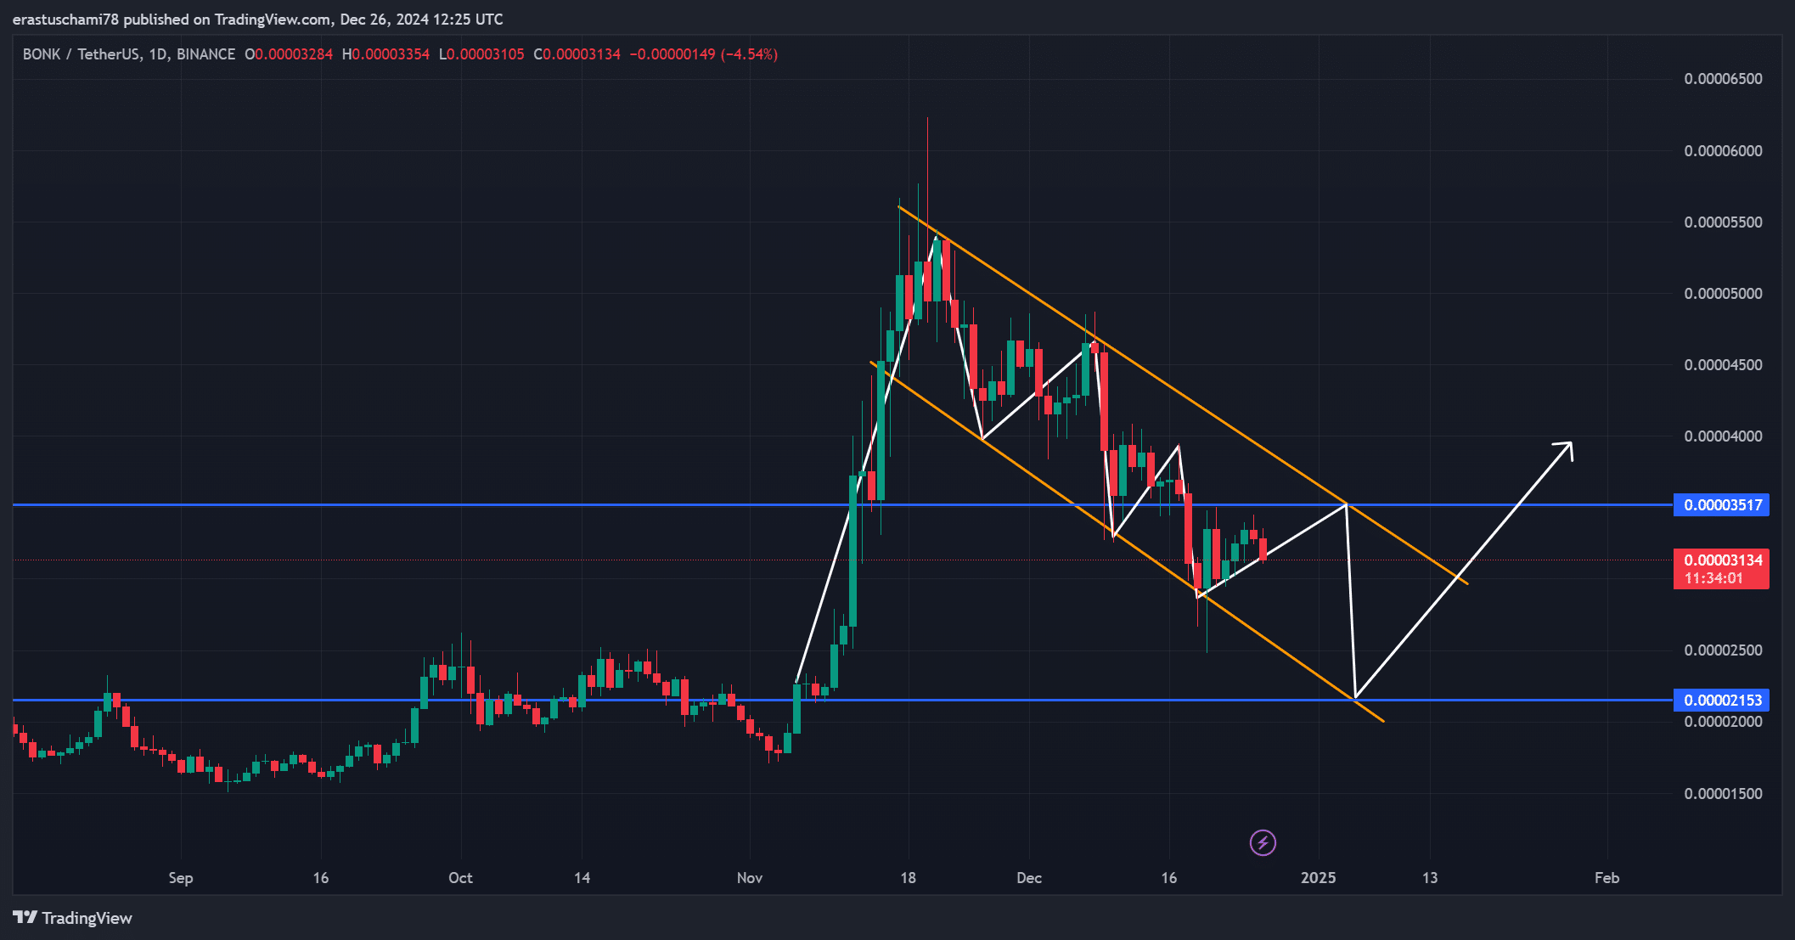The image size is (1795, 940).
Task: Click the 0.00002153 blue price label
Action: pyautogui.click(x=1723, y=700)
